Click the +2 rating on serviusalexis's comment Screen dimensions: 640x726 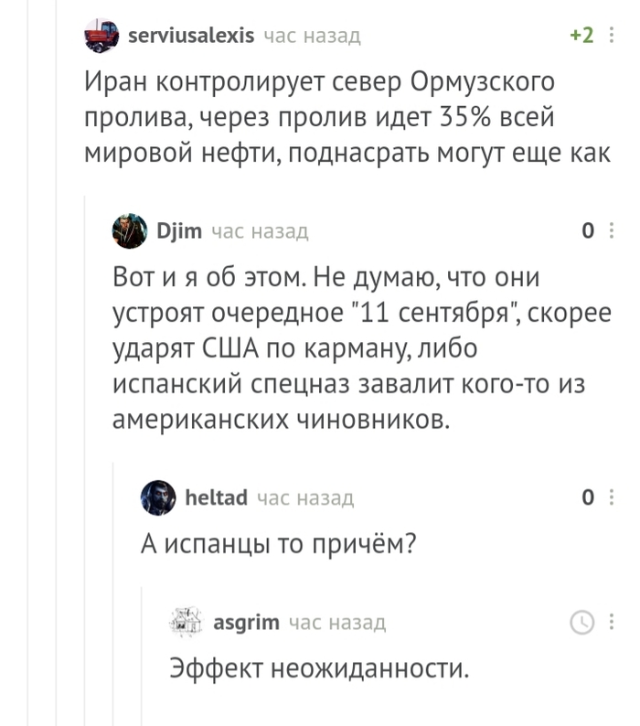(581, 36)
